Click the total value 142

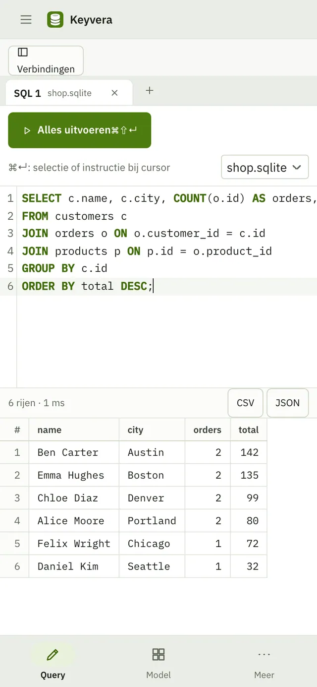click(249, 452)
